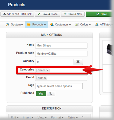Screen dimensions: 114x120
Task: Click the MAIN OPTIONS panel header
Action: (49, 35)
